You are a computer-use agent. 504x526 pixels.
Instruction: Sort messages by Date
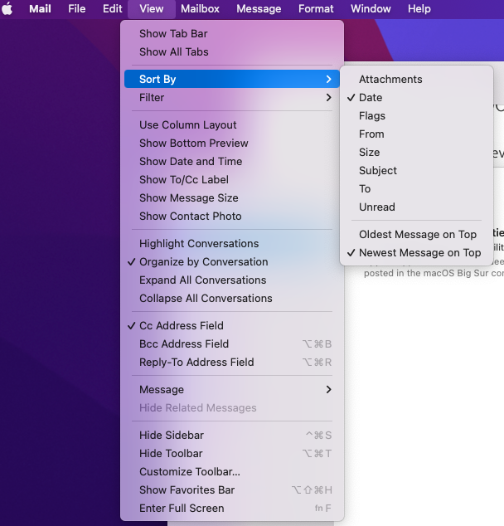coord(416,98)
